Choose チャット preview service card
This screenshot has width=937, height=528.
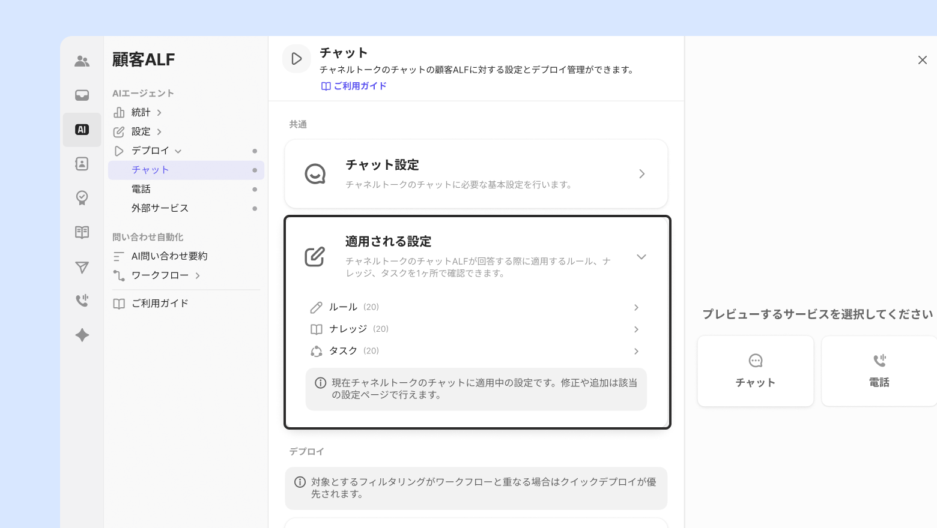(755, 371)
